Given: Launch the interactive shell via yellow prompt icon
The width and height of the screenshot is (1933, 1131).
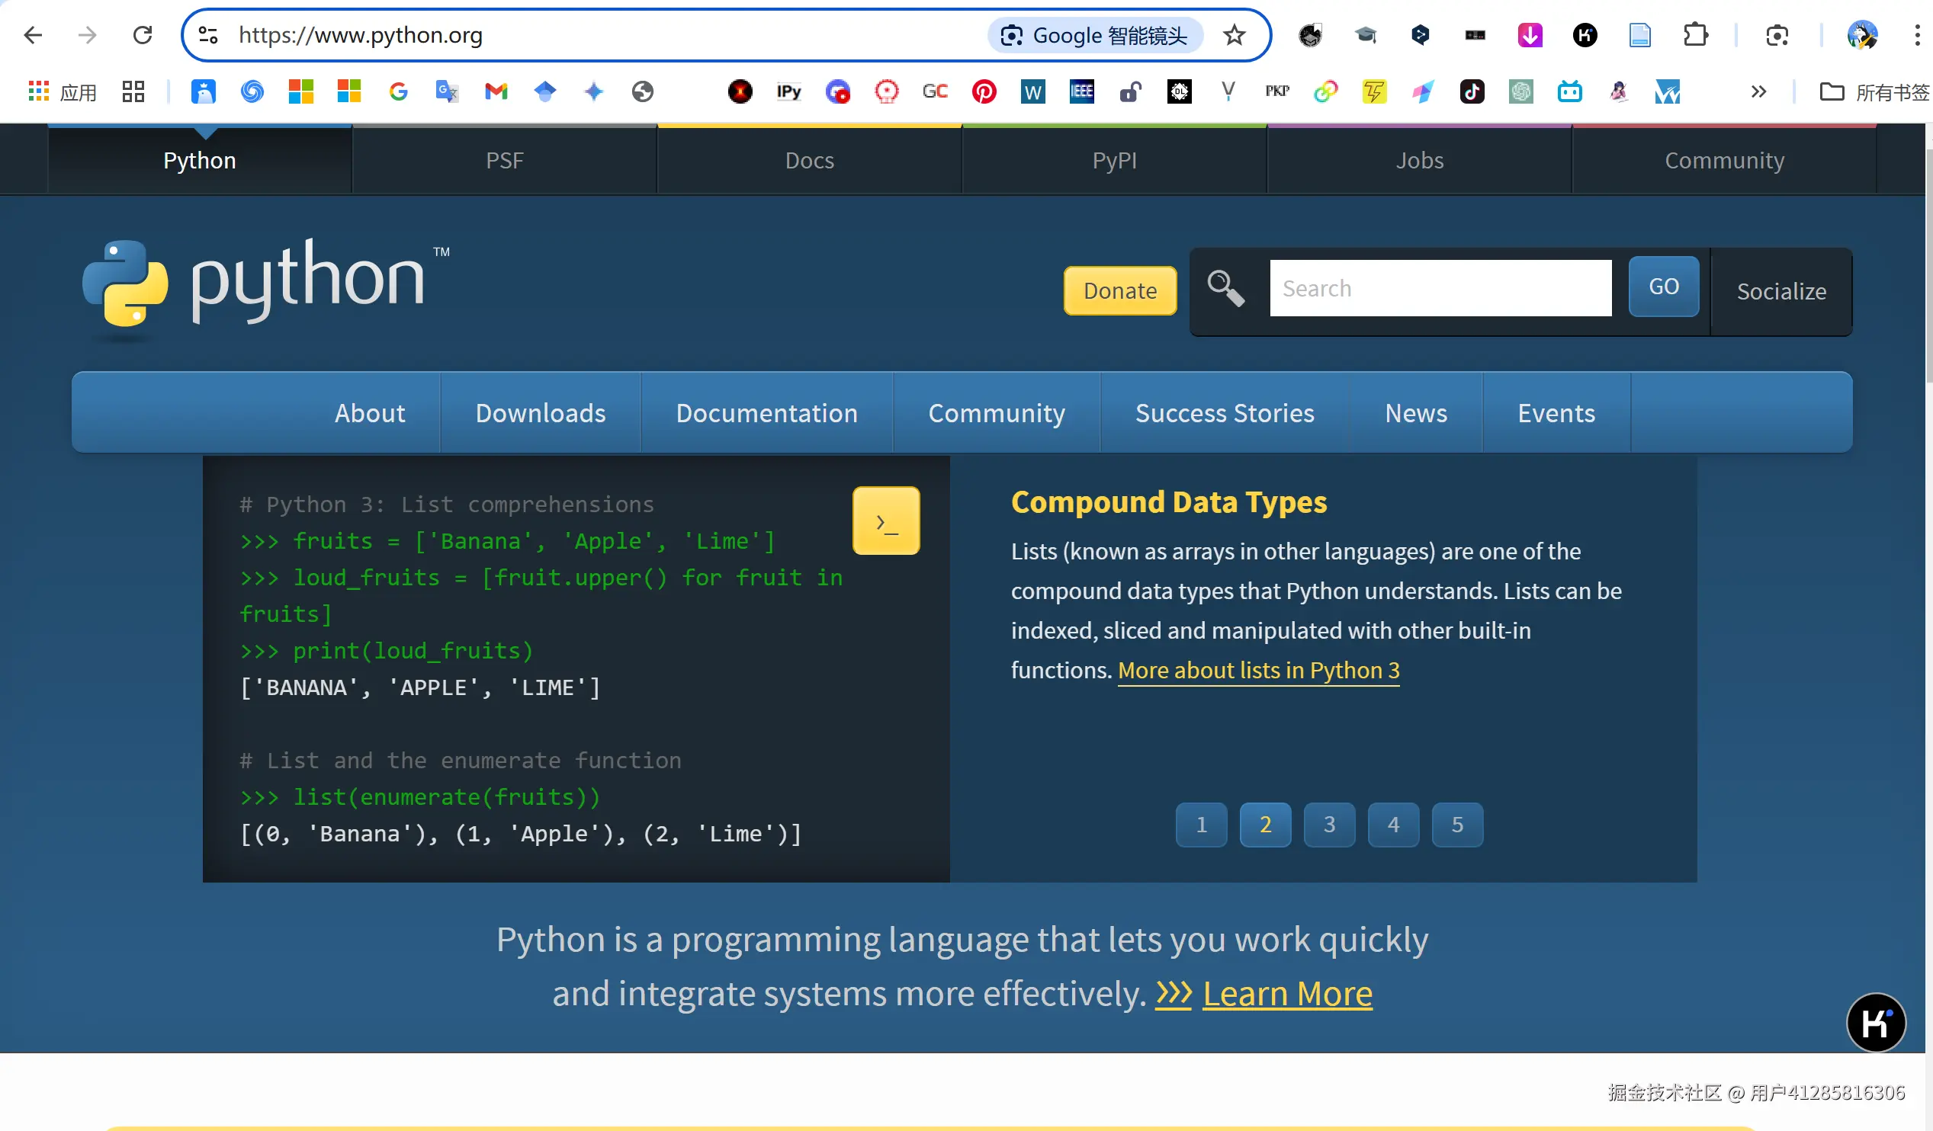Looking at the screenshot, I should coord(886,521).
